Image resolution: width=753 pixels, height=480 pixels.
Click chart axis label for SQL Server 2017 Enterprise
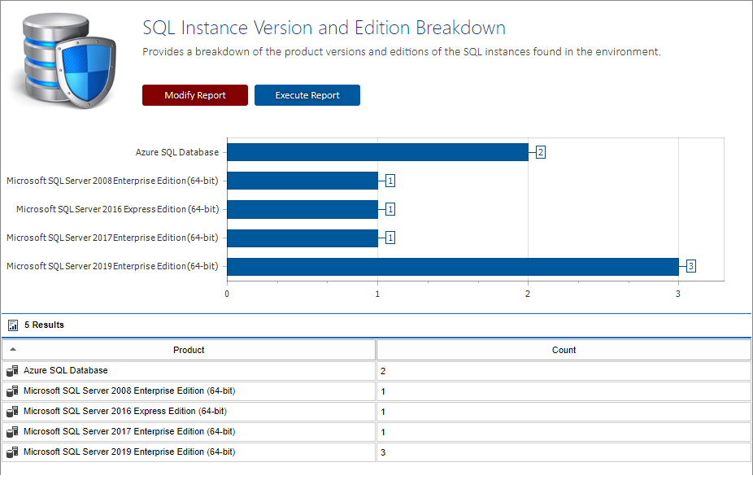click(x=112, y=238)
